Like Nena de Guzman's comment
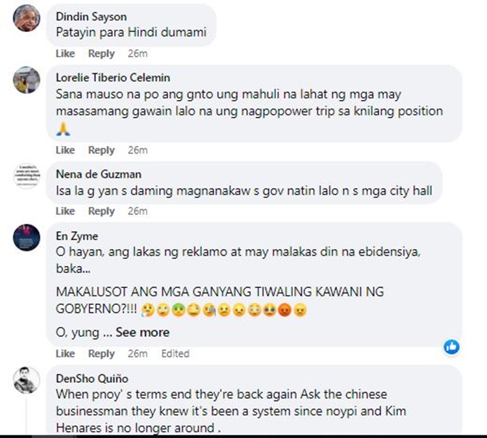The image size is (487, 438). (x=65, y=211)
